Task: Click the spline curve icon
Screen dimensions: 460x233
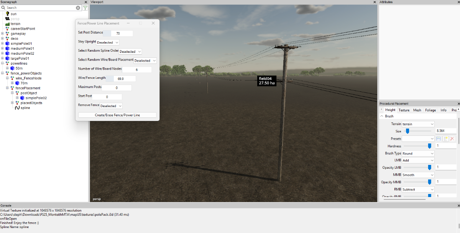Action: coord(17,108)
